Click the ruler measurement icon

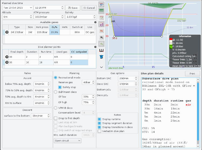click(x=102, y=50)
